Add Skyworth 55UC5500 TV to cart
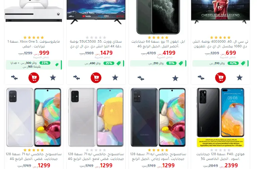 (x=96, y=78)
